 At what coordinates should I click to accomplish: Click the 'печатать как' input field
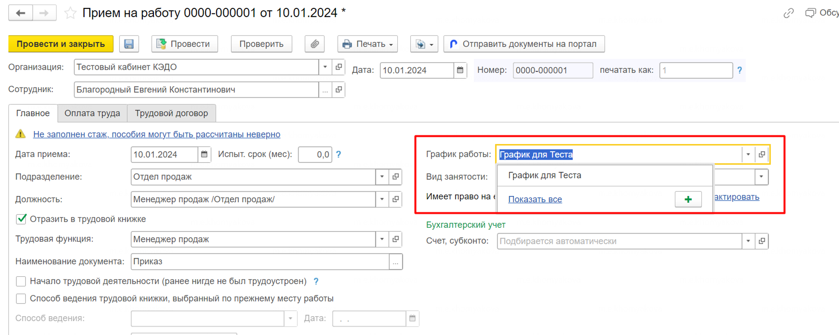click(696, 70)
